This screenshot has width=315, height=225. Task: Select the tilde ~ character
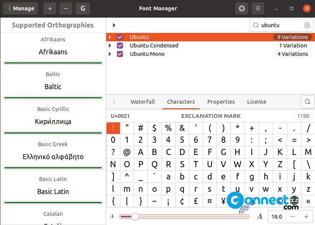[154, 201]
